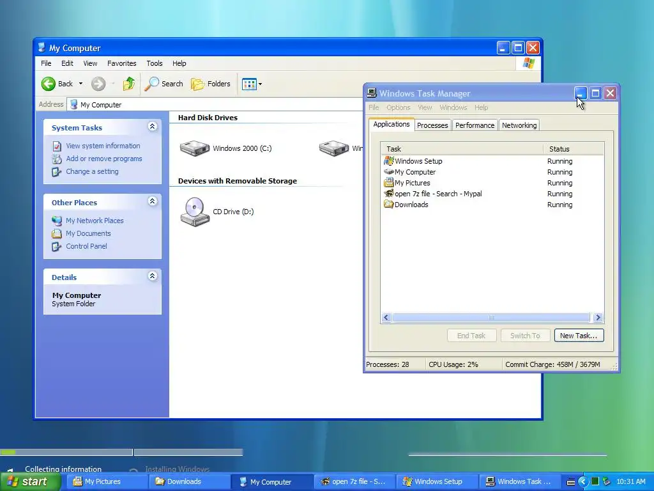
Task: Open the Back button history dropdown arrow
Action: 80,84
